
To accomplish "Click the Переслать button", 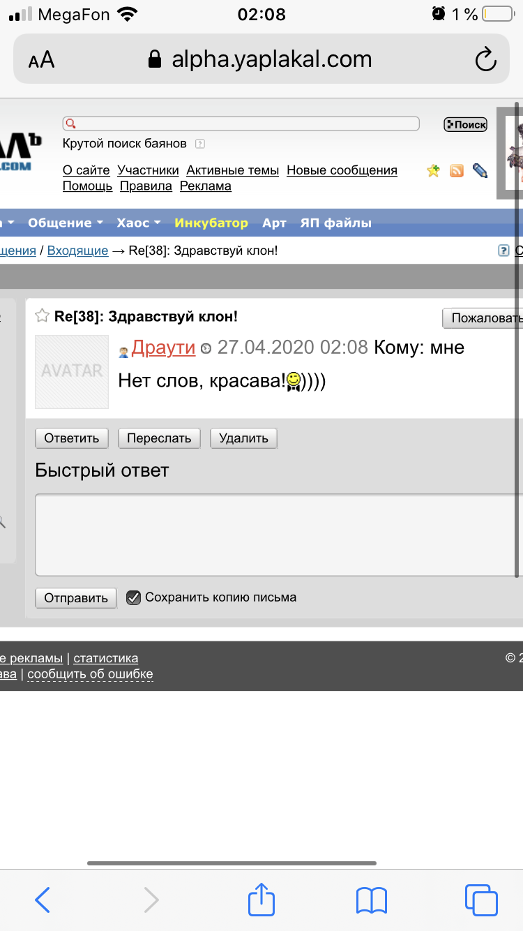I will tap(159, 438).
